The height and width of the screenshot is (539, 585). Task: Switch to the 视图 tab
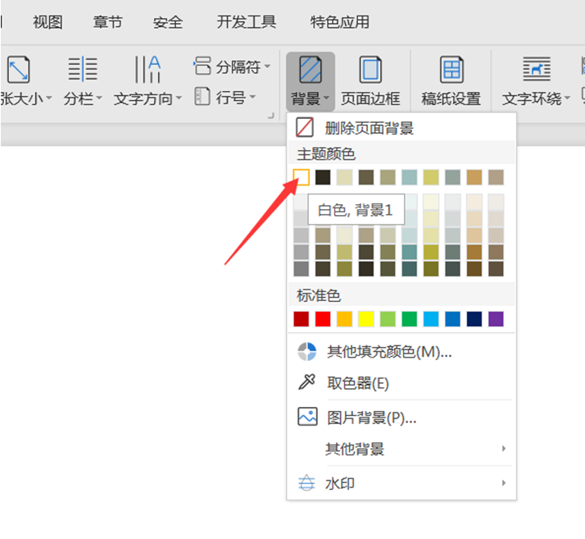(x=48, y=22)
